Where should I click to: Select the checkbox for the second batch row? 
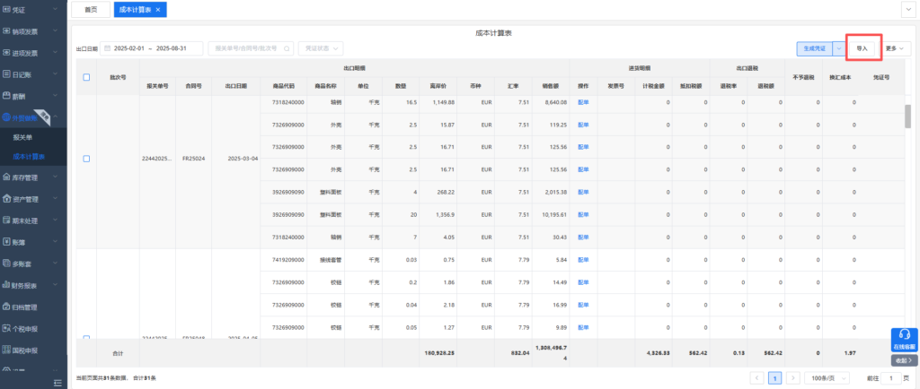point(86,338)
